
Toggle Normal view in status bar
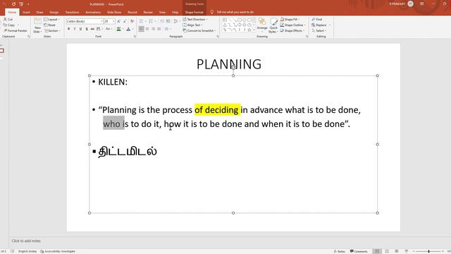tap(377, 251)
